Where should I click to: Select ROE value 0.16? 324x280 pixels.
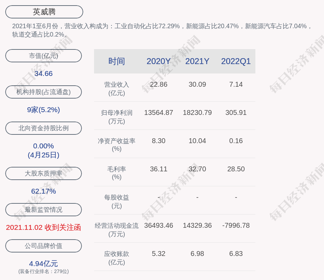click(x=236, y=141)
